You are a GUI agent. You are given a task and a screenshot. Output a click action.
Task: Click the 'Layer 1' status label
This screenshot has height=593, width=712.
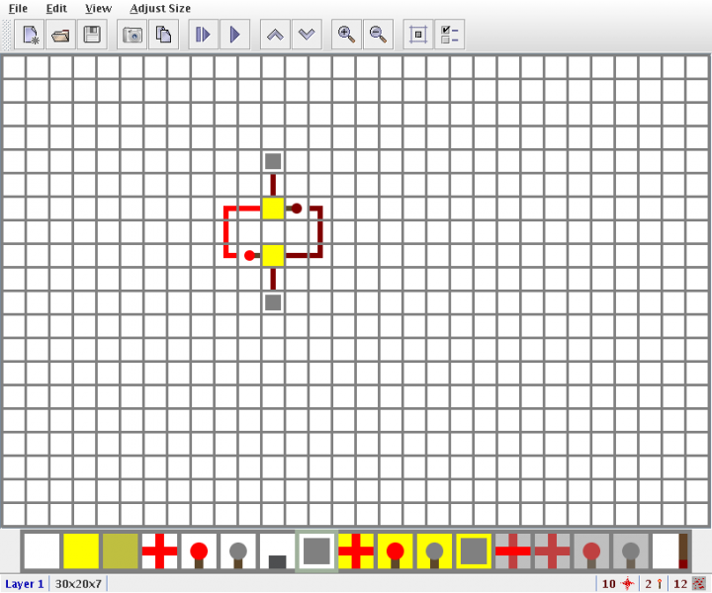[x=25, y=584]
